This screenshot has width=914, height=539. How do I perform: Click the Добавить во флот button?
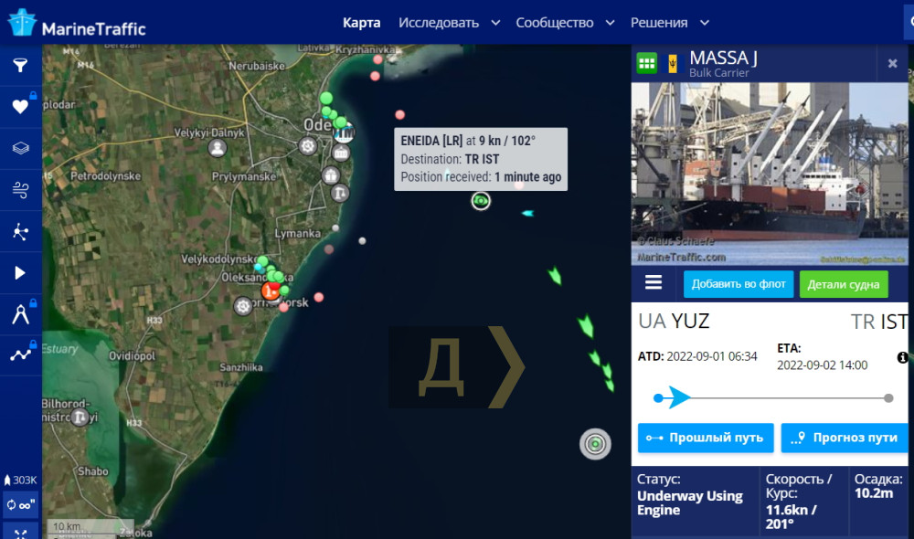pos(739,284)
